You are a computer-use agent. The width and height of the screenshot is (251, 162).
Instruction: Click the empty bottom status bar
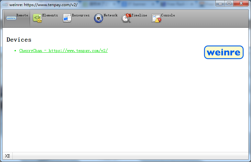(x=129, y=156)
